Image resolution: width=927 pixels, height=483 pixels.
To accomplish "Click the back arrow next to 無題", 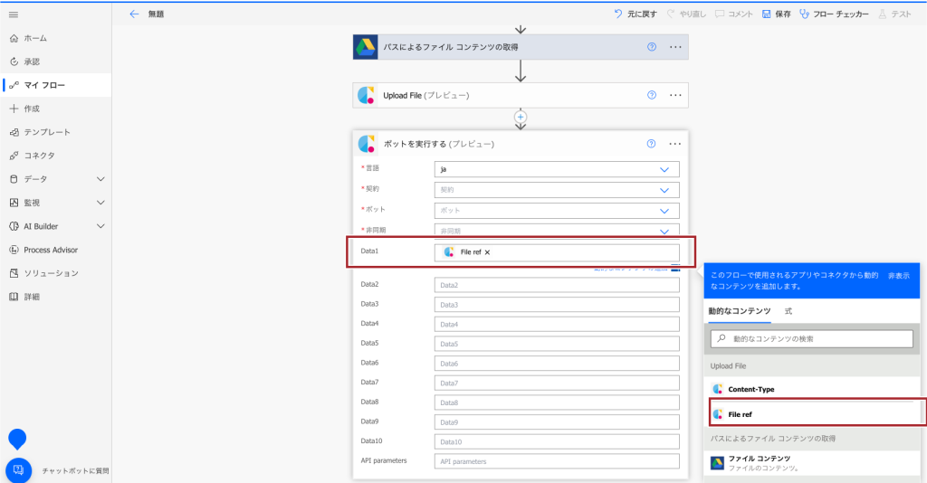I will click(134, 14).
